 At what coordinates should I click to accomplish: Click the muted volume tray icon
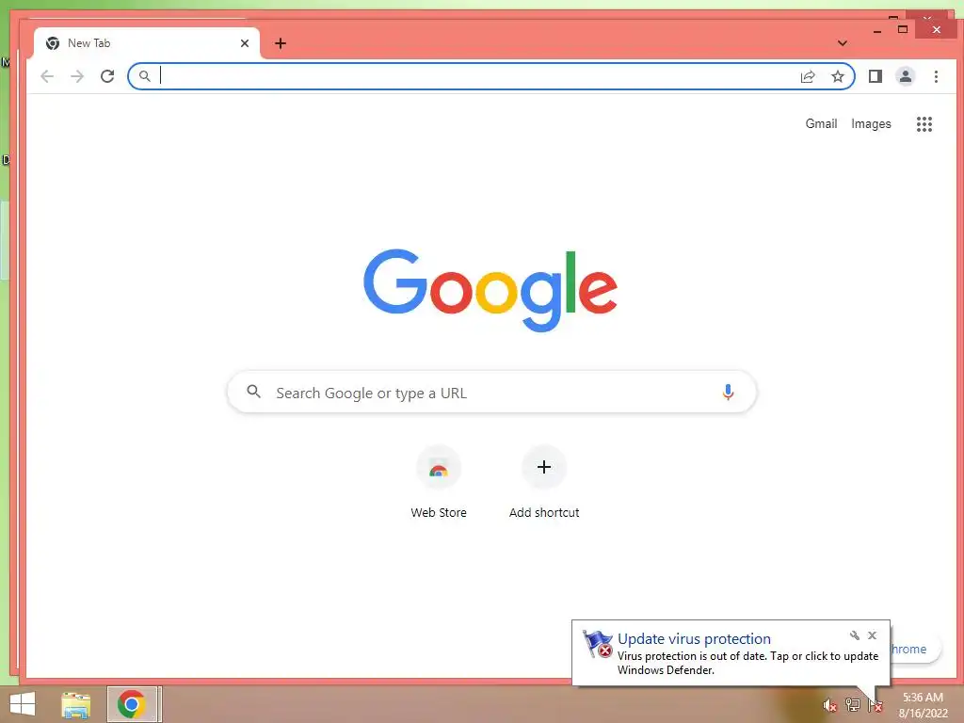[x=830, y=706]
